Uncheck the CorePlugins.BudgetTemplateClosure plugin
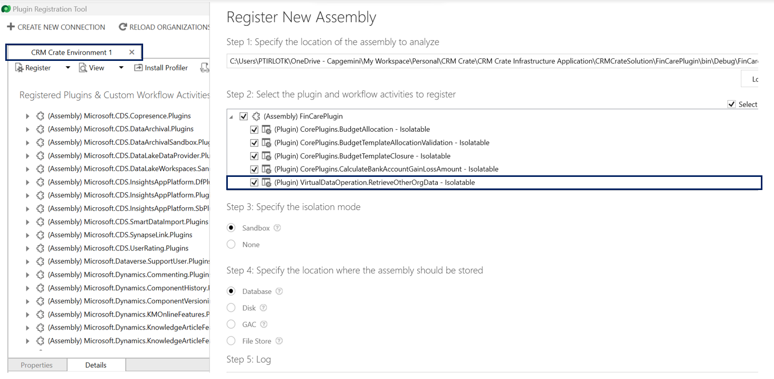Viewport: 774px width, 379px height. [x=254, y=155]
